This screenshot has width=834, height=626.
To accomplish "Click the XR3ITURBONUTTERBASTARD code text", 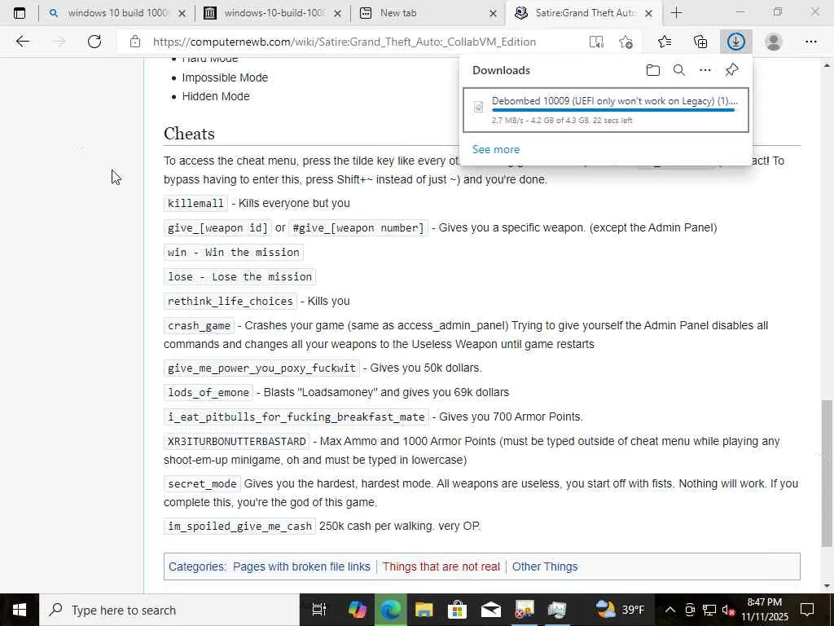I will point(237,441).
